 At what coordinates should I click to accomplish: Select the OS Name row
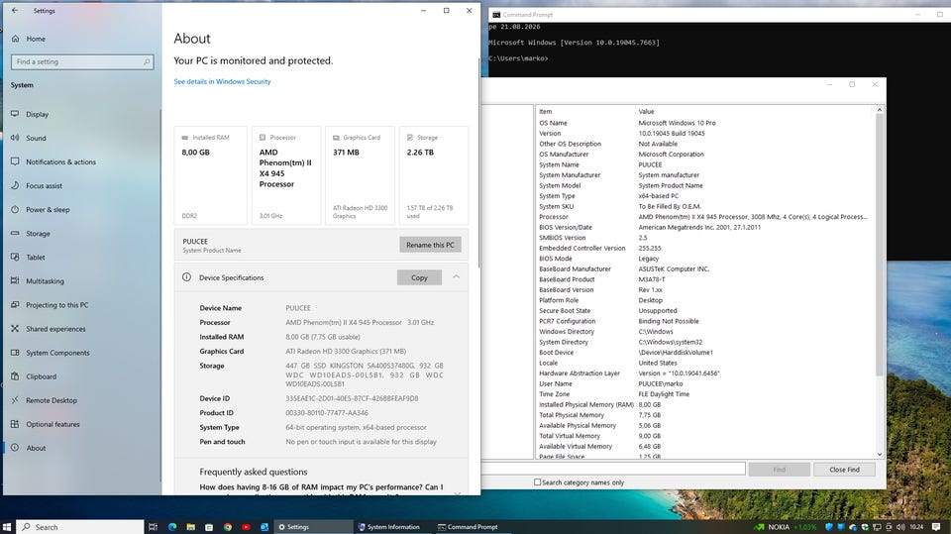tap(705, 123)
